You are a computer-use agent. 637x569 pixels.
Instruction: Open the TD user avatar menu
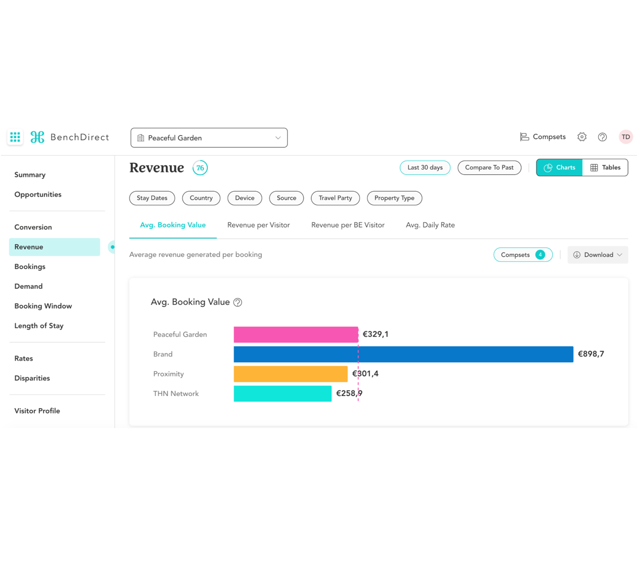625,137
